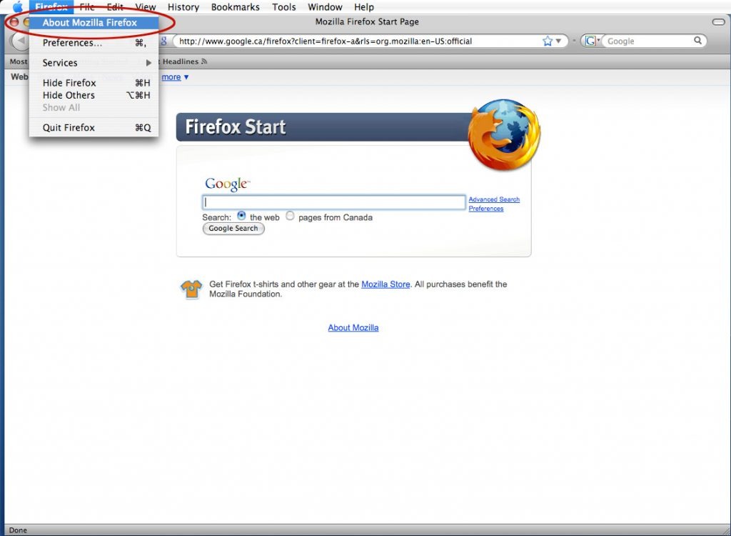Open the Bookmarks menu

point(236,7)
